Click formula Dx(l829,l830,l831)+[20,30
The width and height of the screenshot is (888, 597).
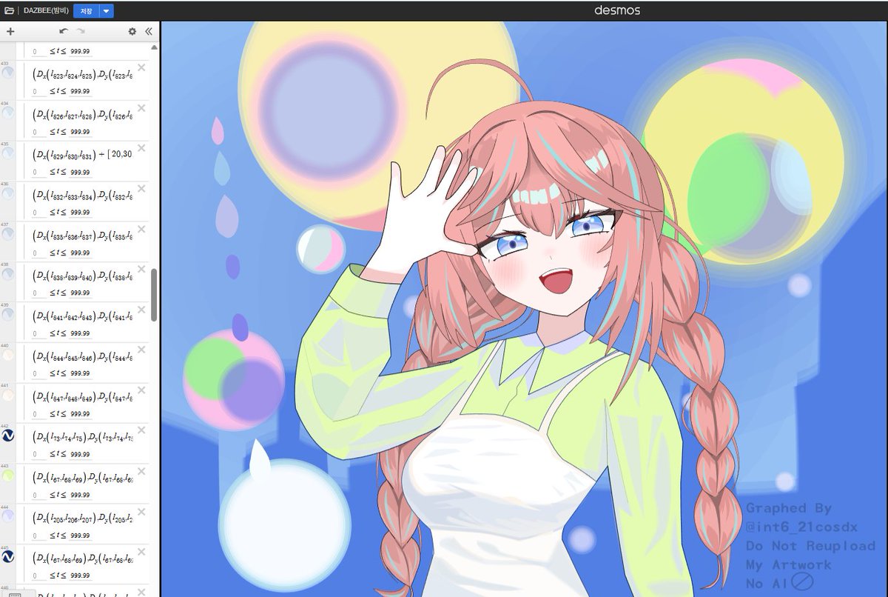82,154
